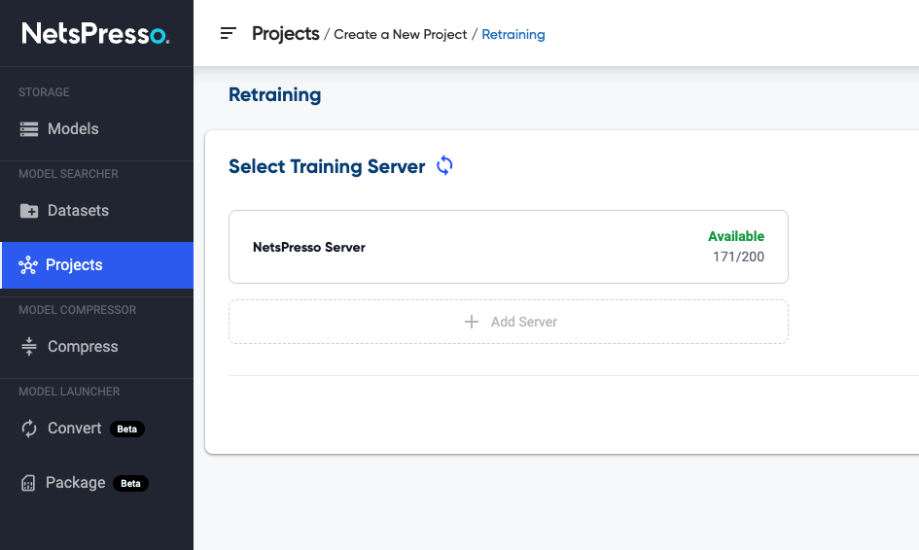Viewport: 919px width, 550px height.
Task: Click the Convert circular arrows icon
Action: pyautogui.click(x=29, y=429)
